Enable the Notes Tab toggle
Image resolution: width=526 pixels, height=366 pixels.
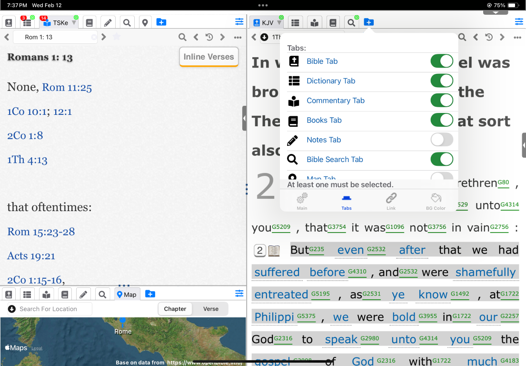(441, 140)
